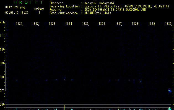Viewport: 174px width, 110px height.
Task: Click the A504HB(yagi 4el) antenna text
Action: [98, 13]
